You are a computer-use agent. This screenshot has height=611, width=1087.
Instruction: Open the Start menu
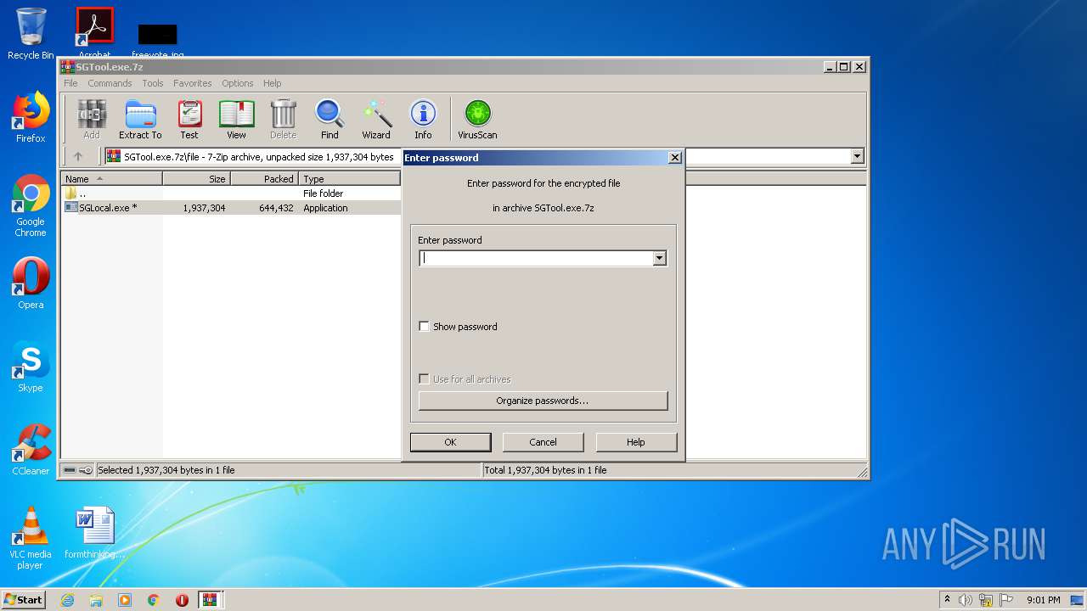(x=24, y=600)
